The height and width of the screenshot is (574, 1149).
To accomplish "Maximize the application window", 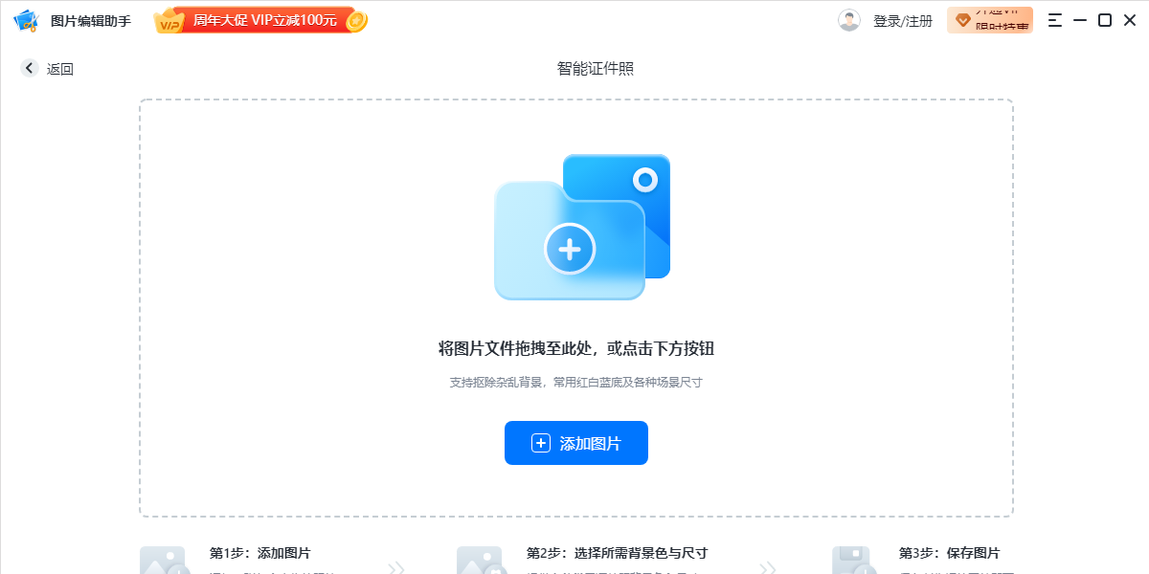I will point(1105,20).
